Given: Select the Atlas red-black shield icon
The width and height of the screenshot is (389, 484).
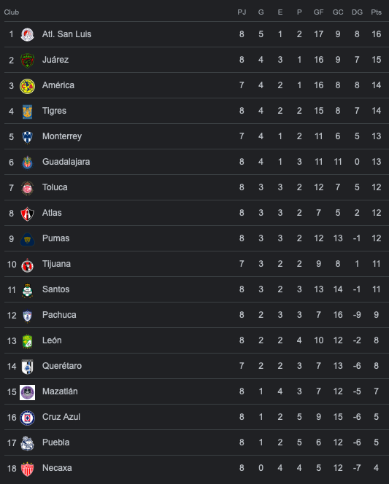Looking at the screenshot, I should click(27, 214).
